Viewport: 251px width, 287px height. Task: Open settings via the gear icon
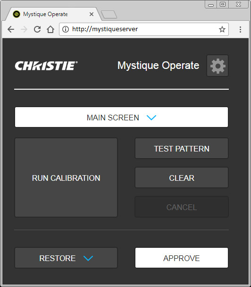(x=218, y=66)
